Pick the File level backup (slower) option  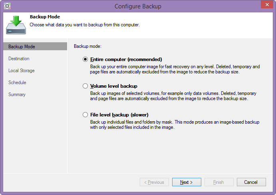(x=85, y=114)
